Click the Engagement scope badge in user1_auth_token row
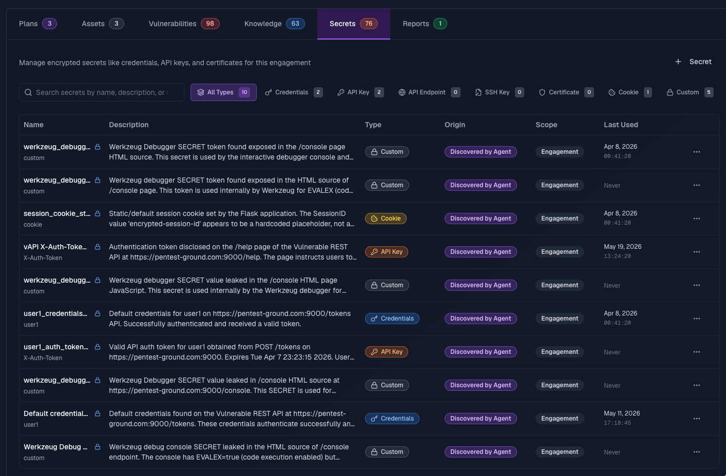The height and width of the screenshot is (476, 726). (x=560, y=352)
